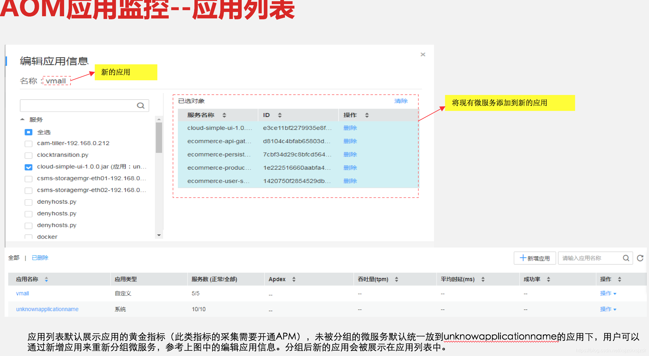This screenshot has height=356, width=649.
Task: Open 操作 dropdown for vmall row
Action: [x=608, y=294]
